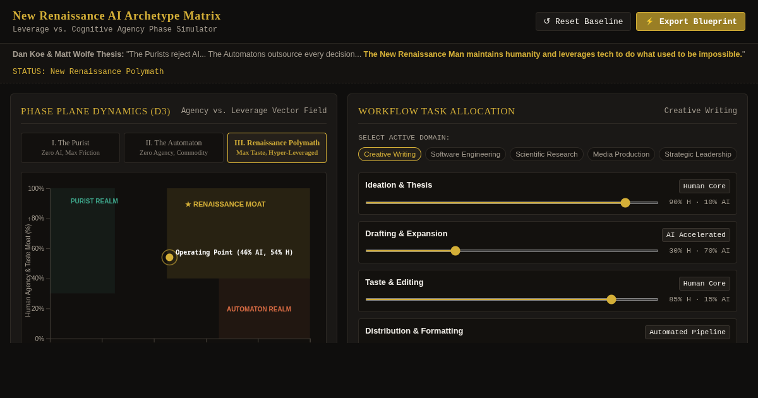Click the 85% H · 15% AI value
This screenshot has width=758, height=398.
pyautogui.click(x=699, y=299)
